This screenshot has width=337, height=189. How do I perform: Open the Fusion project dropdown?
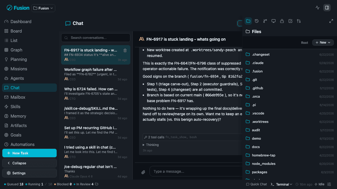[43, 8]
